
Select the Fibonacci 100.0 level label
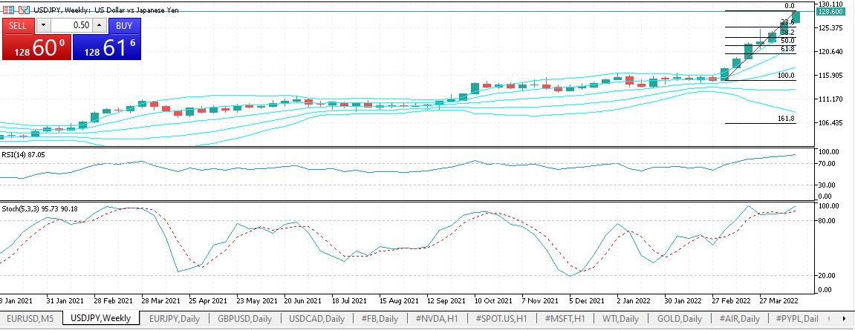(x=786, y=76)
